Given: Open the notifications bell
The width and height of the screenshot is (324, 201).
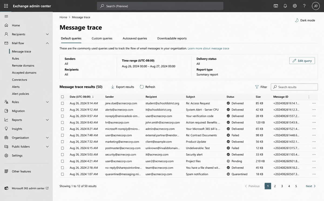Looking at the screenshot, I should (285, 6).
